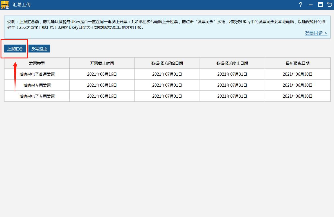This screenshot has height=217, width=334.
Task: Open 反写监控 monitoring
Action: (x=39, y=49)
